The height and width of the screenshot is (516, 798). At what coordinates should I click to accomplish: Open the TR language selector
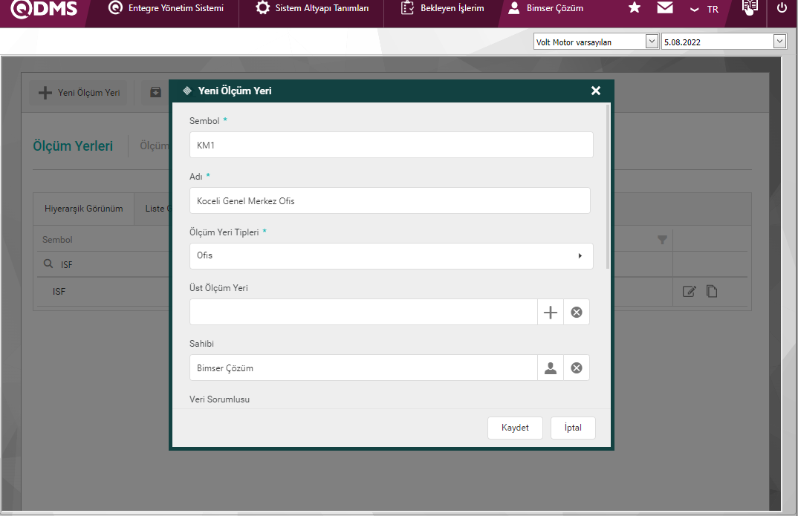pyautogui.click(x=704, y=9)
